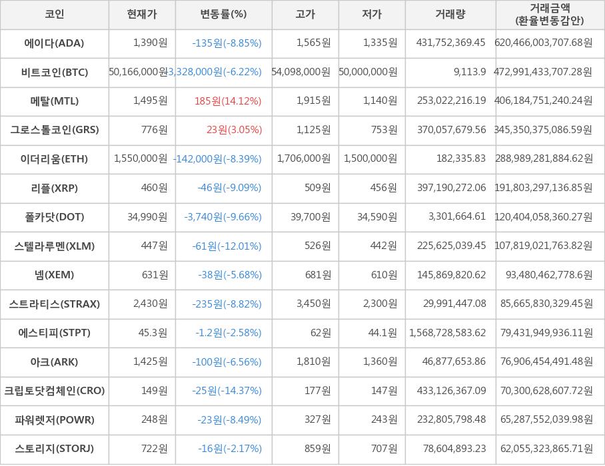Click the 폴카닷(DOT) coin name
The height and width of the screenshot is (466, 605).
click(55, 217)
